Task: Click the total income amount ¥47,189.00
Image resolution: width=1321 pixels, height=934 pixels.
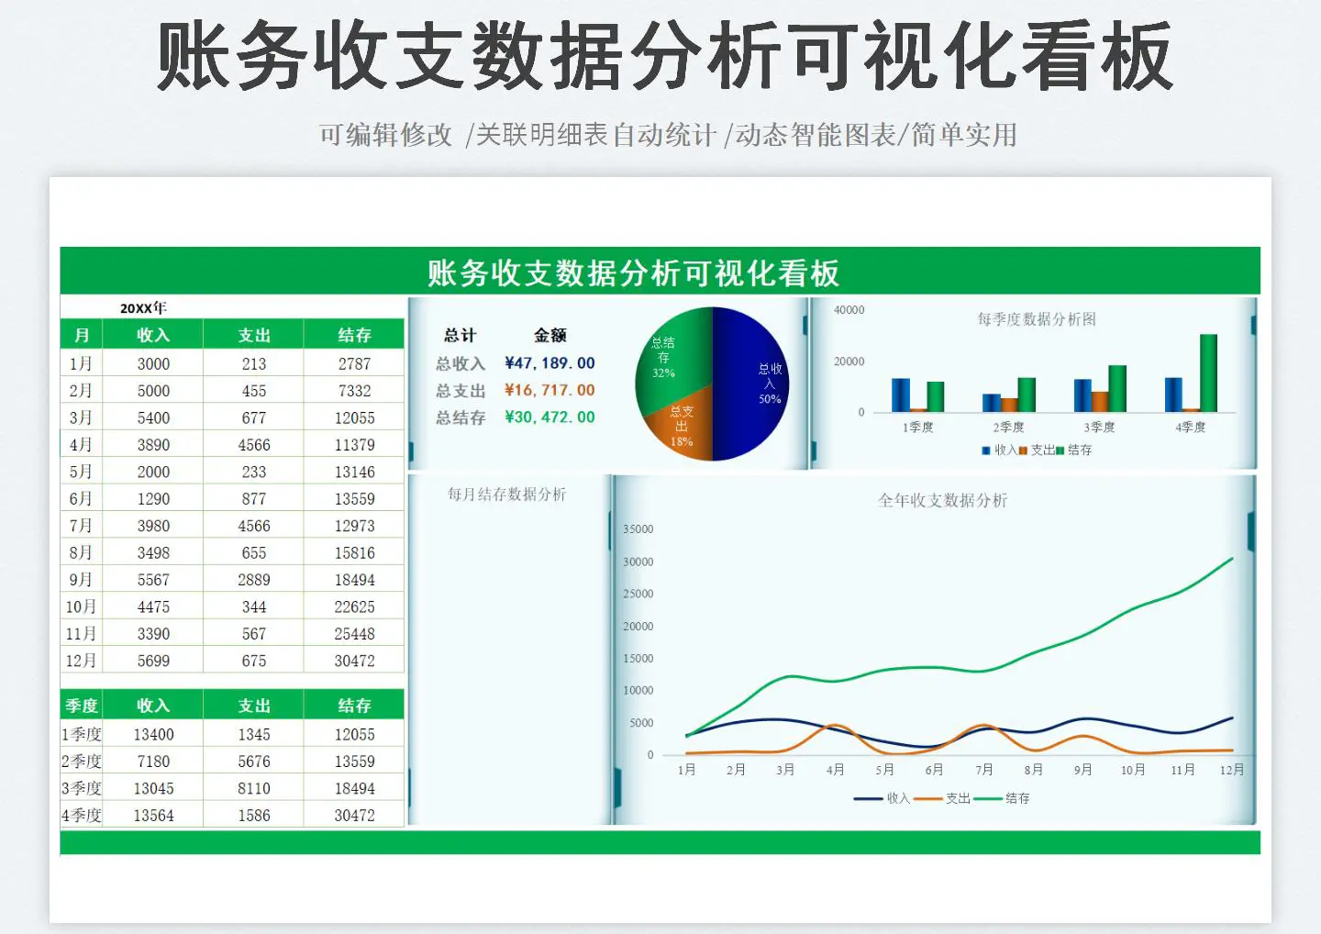Action: pos(549,363)
